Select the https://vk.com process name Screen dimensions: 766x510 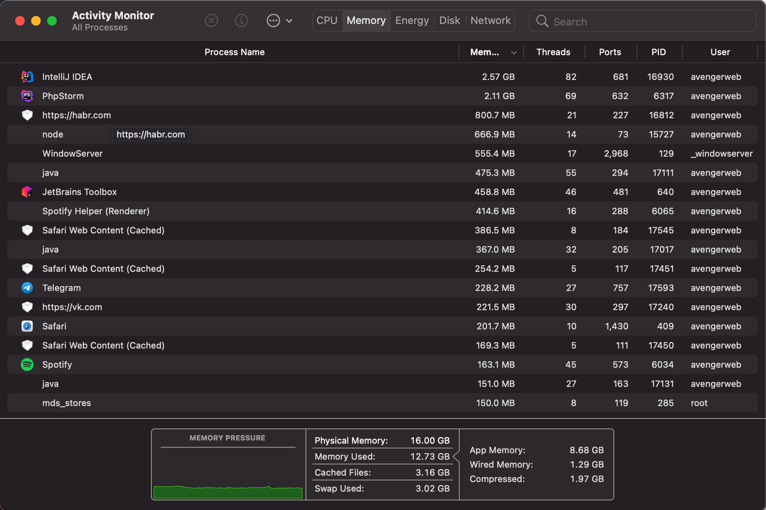[72, 307]
